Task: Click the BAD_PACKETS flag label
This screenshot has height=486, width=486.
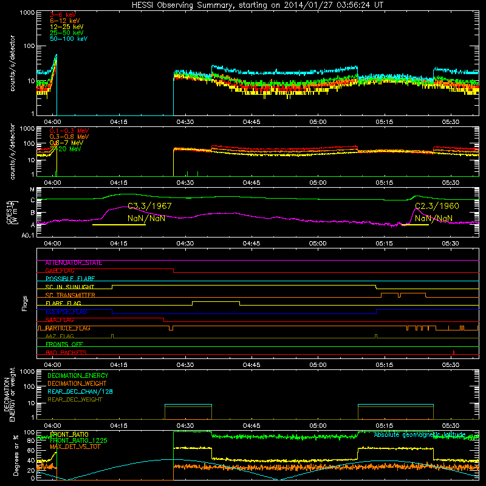Action: pos(66,353)
